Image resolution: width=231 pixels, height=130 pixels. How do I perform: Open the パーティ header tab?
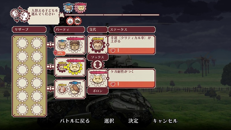(x=70, y=29)
